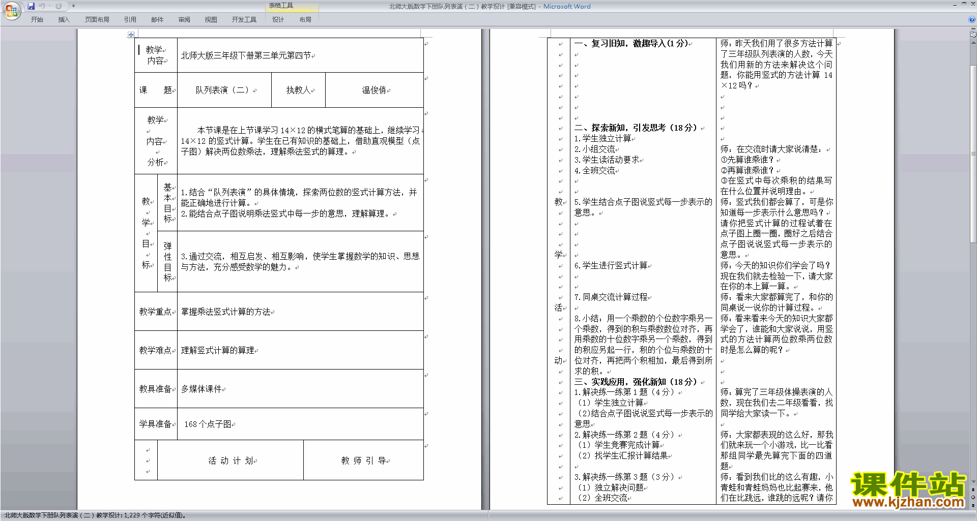
Task: Click the table move handle icon
Action: [x=131, y=35]
